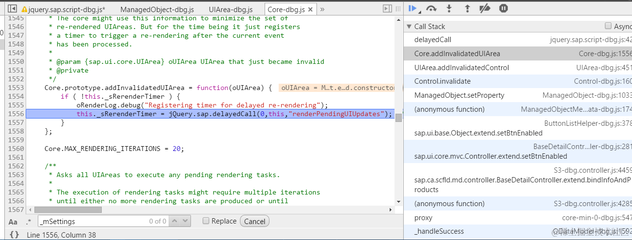This screenshot has width=632, height=240.
Task: Resume script execution
Action: 413,8
